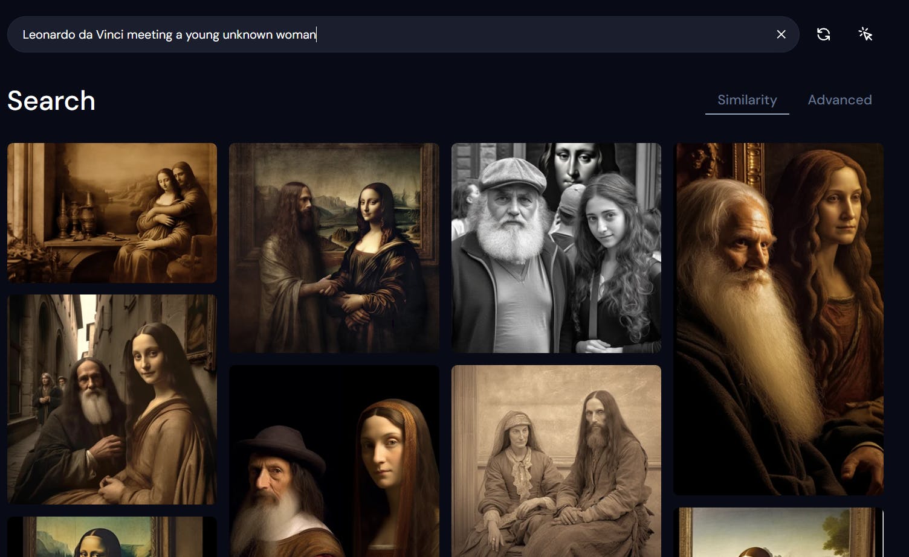Open tall portrait of long white-bearded man
Screen dimensions: 909x557
coord(778,319)
